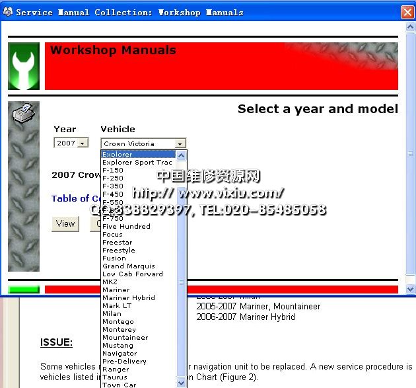Select Navigator vehicle entry

click(x=120, y=354)
